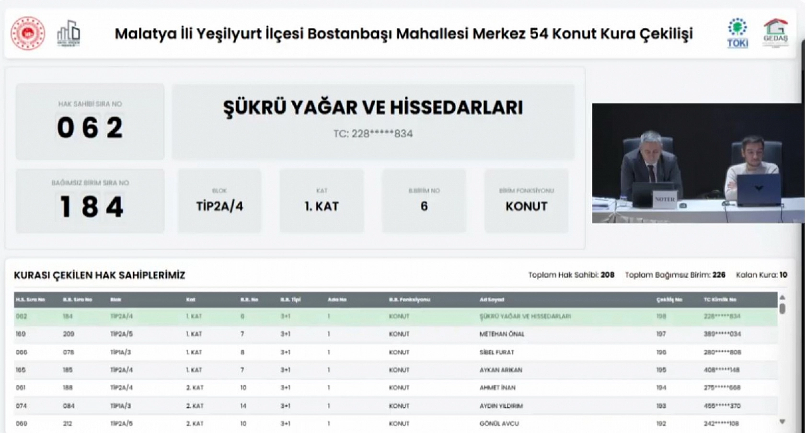Image resolution: width=806 pixels, height=433 pixels.
Task: Click the ministry buildings logo next to emblem
Action: click(68, 34)
